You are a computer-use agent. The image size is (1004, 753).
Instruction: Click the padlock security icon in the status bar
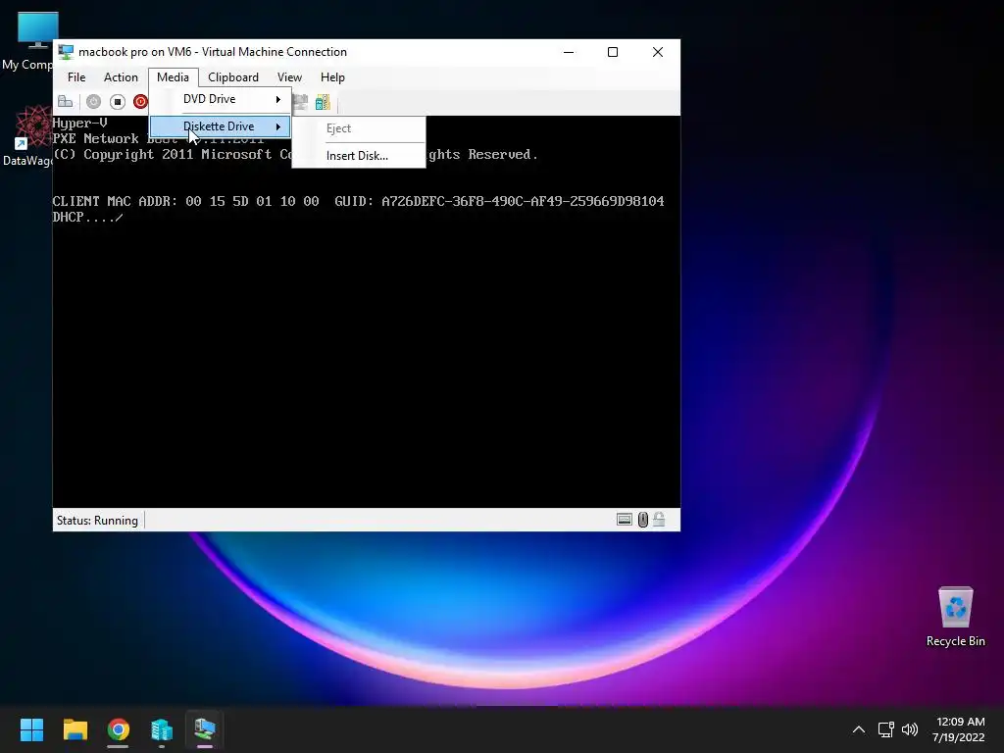[659, 520]
